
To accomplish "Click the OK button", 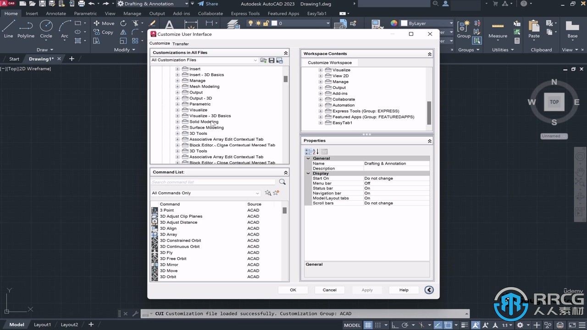I will coord(293,290).
